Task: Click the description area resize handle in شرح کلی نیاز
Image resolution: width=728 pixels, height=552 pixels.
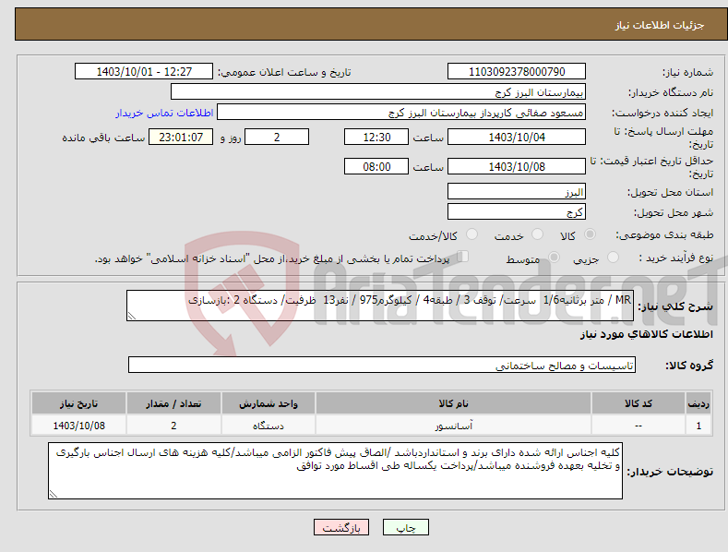Action: (x=132, y=316)
